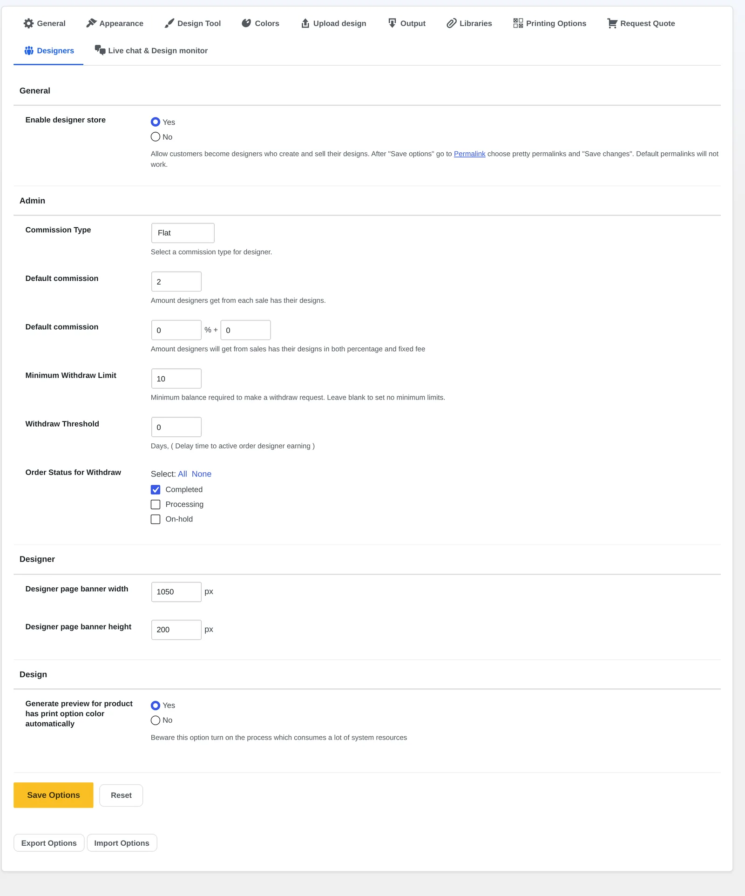Check the On-hold order status checkbox
The image size is (745, 896).
(156, 519)
